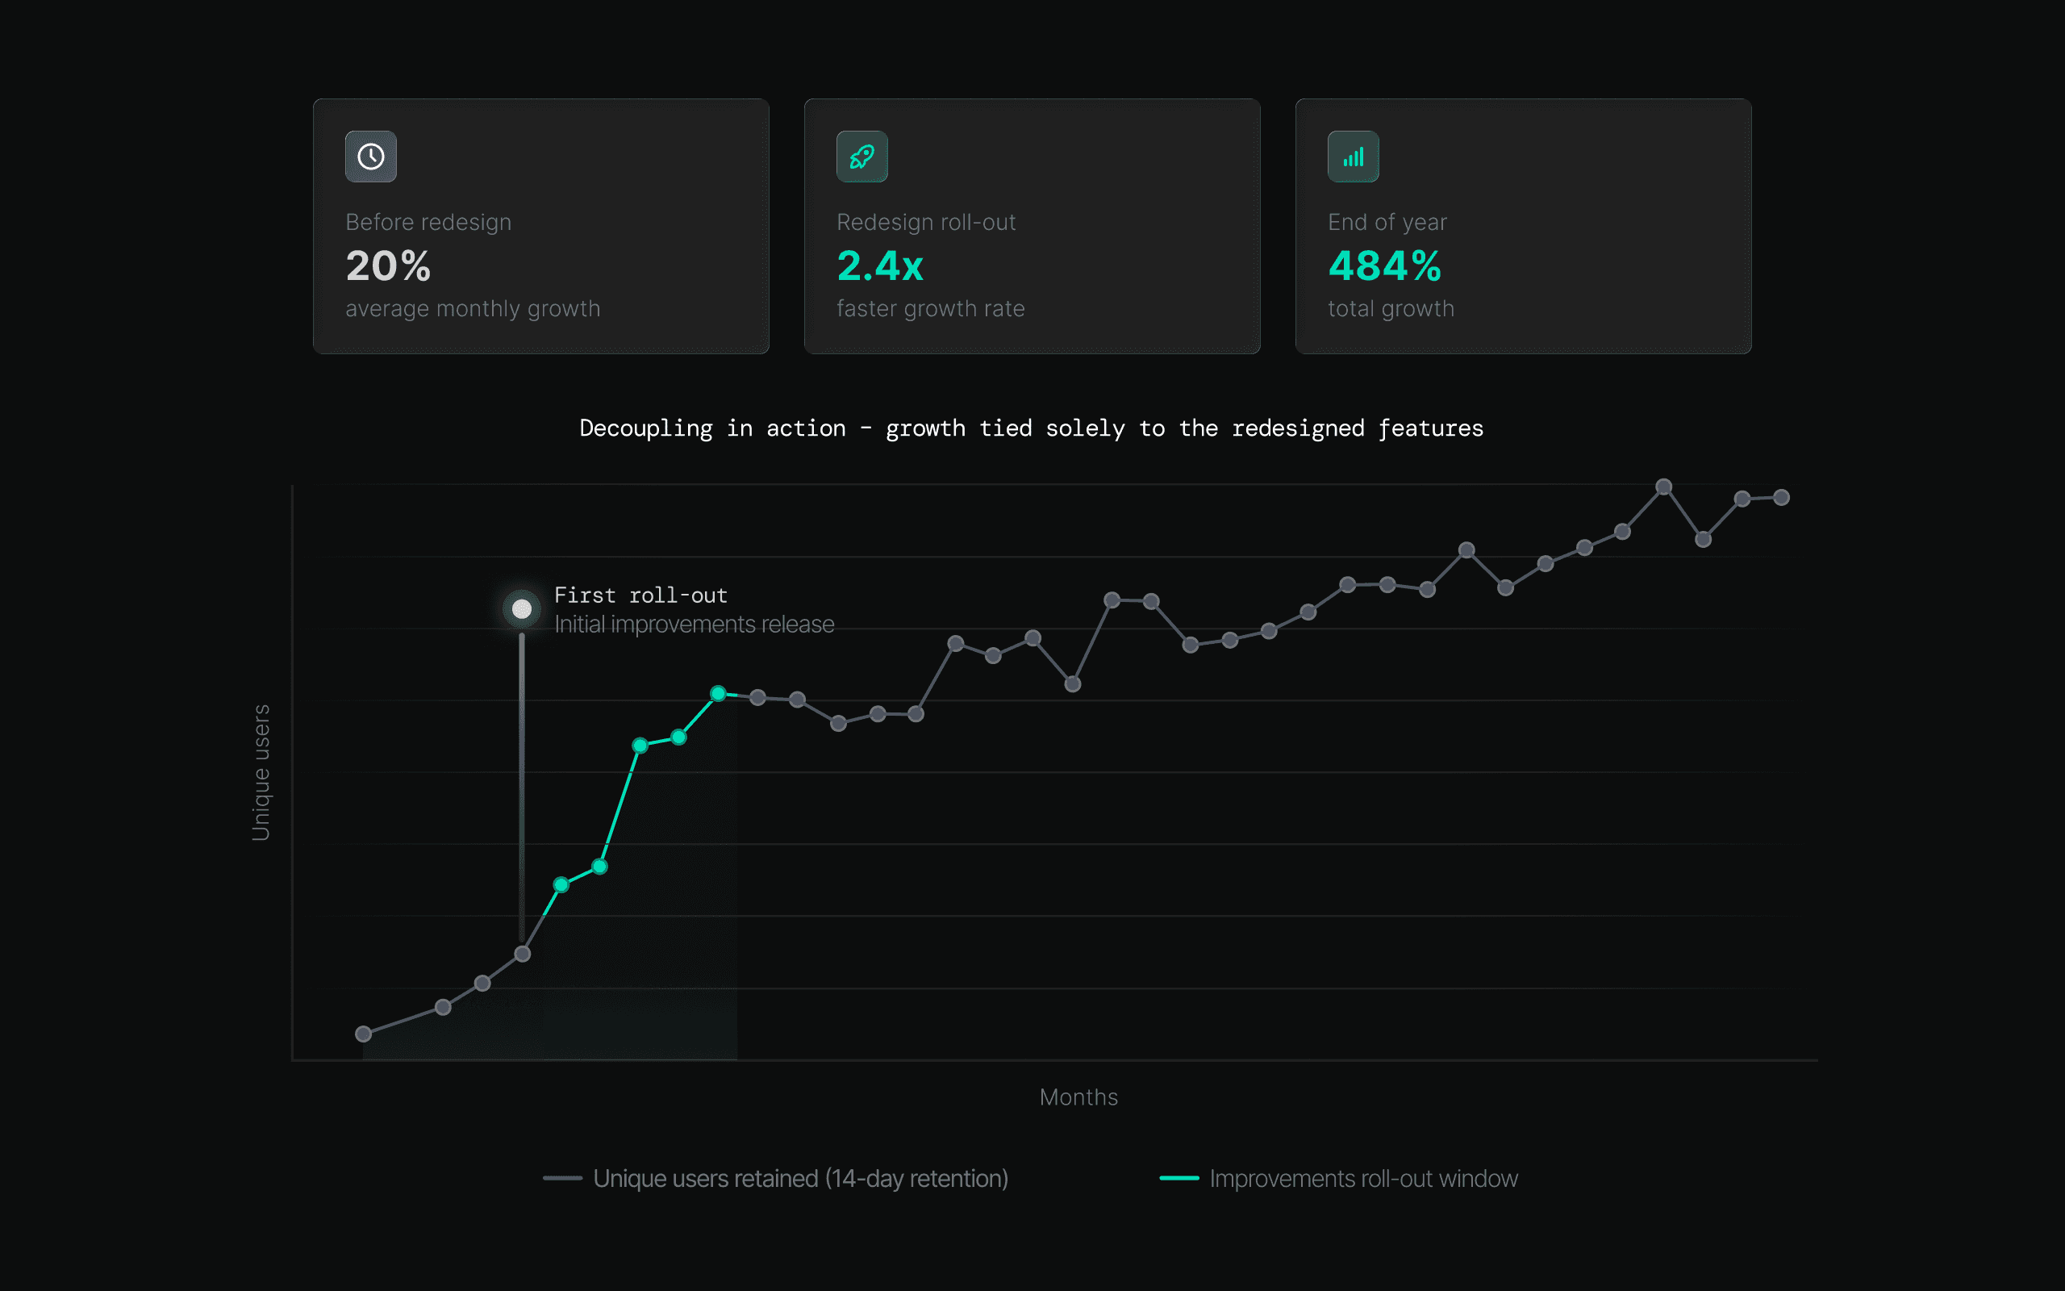Click the highest green roll-out data point
The image size is (2065, 1291).
coord(719,693)
